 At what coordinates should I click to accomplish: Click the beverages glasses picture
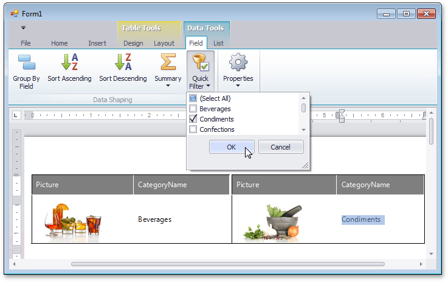73,221
